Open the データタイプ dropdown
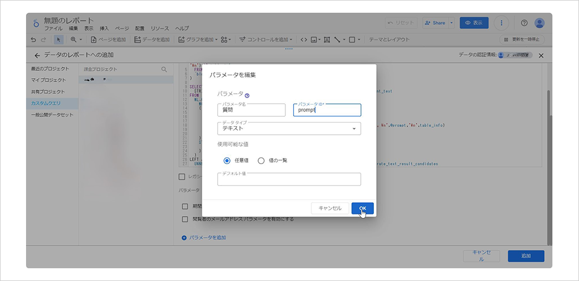579x281 pixels. pyautogui.click(x=289, y=129)
